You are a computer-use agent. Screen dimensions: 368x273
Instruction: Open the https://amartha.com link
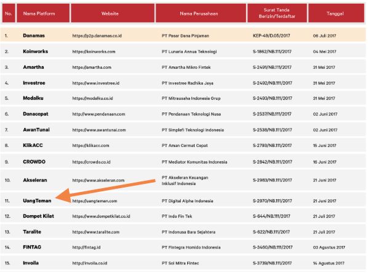92,67
